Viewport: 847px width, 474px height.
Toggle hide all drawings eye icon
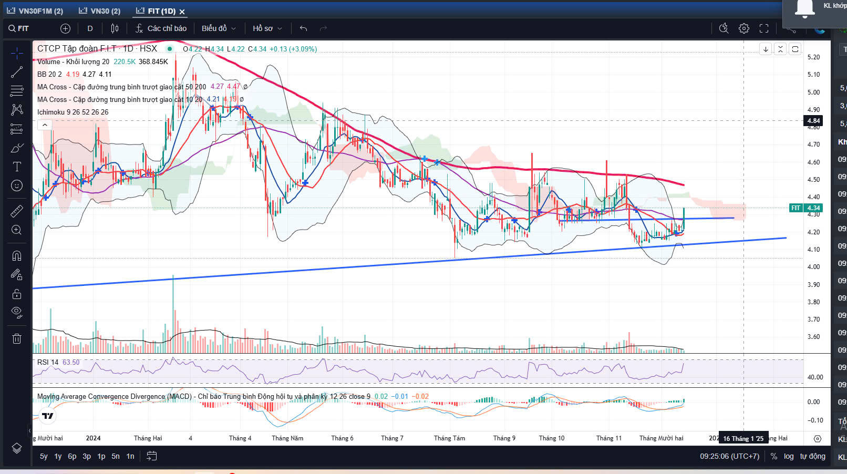(17, 313)
